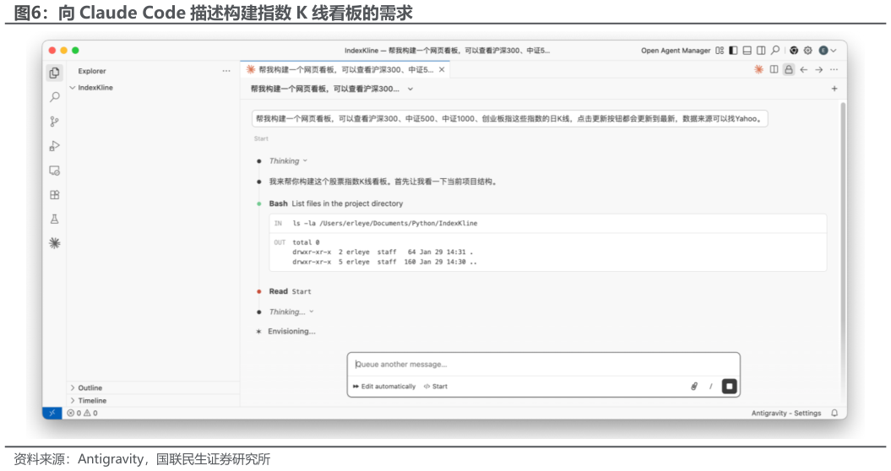Close the Claude conversation tab
This screenshot has height=471, width=891.
[x=442, y=69]
